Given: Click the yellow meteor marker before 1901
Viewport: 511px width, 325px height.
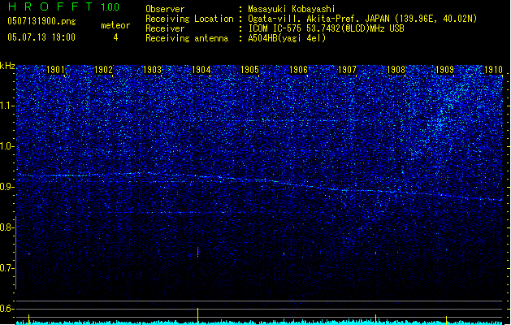Looking at the screenshot, I should [x=29, y=319].
